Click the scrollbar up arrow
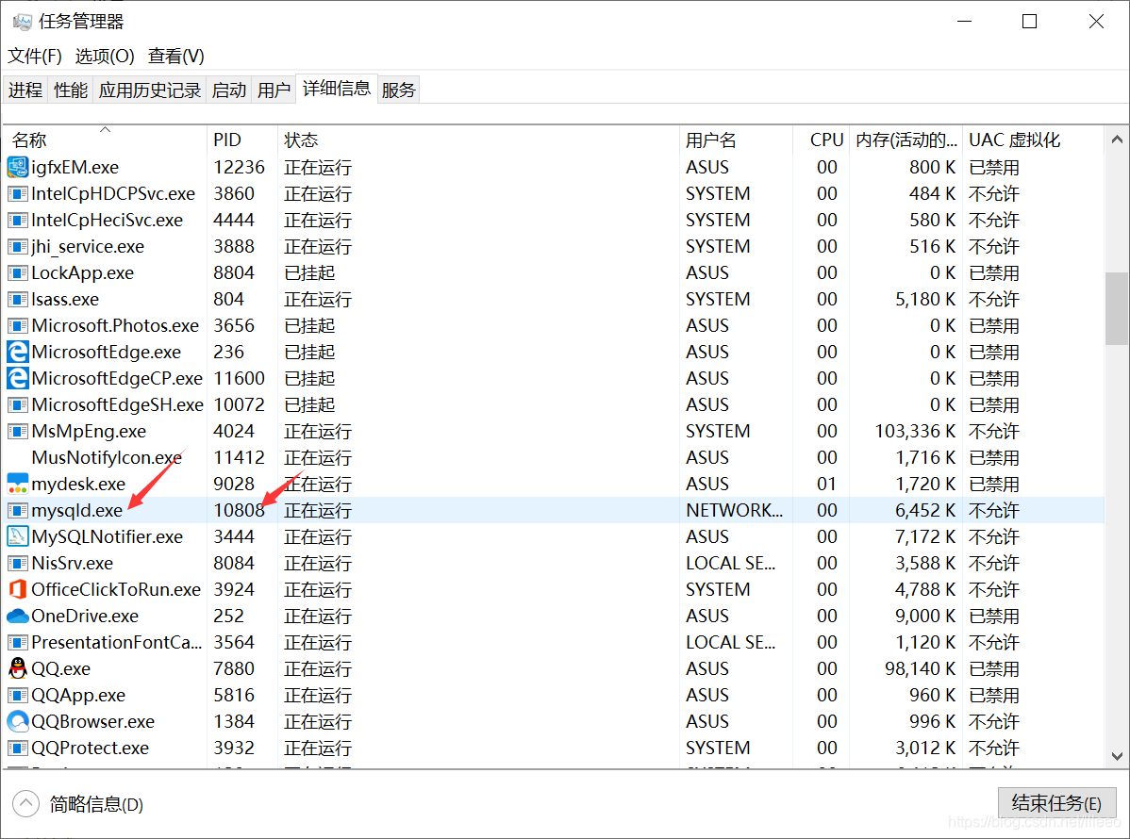 [x=1116, y=140]
